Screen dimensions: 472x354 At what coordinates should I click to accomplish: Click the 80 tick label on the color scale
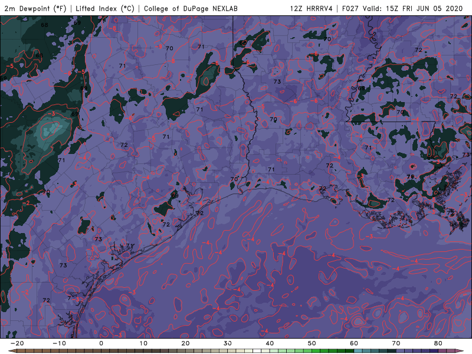coord(438,343)
